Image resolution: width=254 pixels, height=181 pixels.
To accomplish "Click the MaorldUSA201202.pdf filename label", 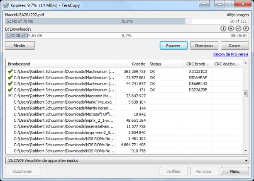I will pyautogui.click(x=25, y=15).
